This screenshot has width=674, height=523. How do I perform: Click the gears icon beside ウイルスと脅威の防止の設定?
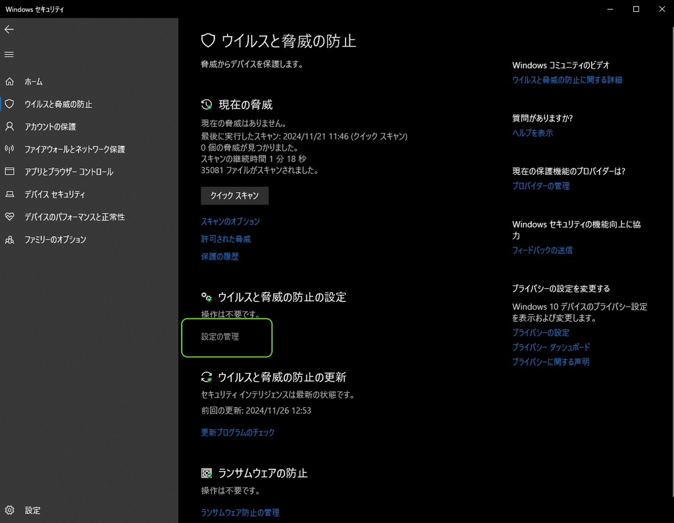point(207,297)
